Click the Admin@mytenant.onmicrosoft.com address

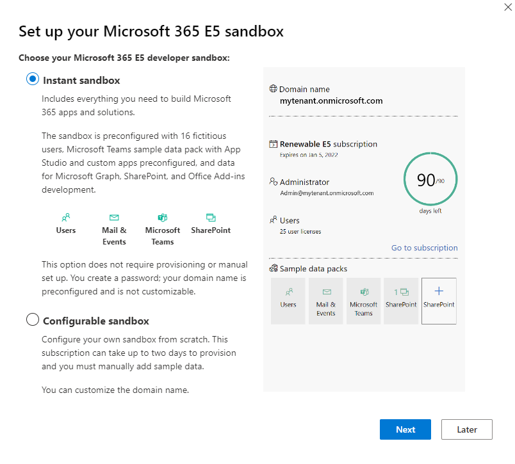tap(327, 193)
